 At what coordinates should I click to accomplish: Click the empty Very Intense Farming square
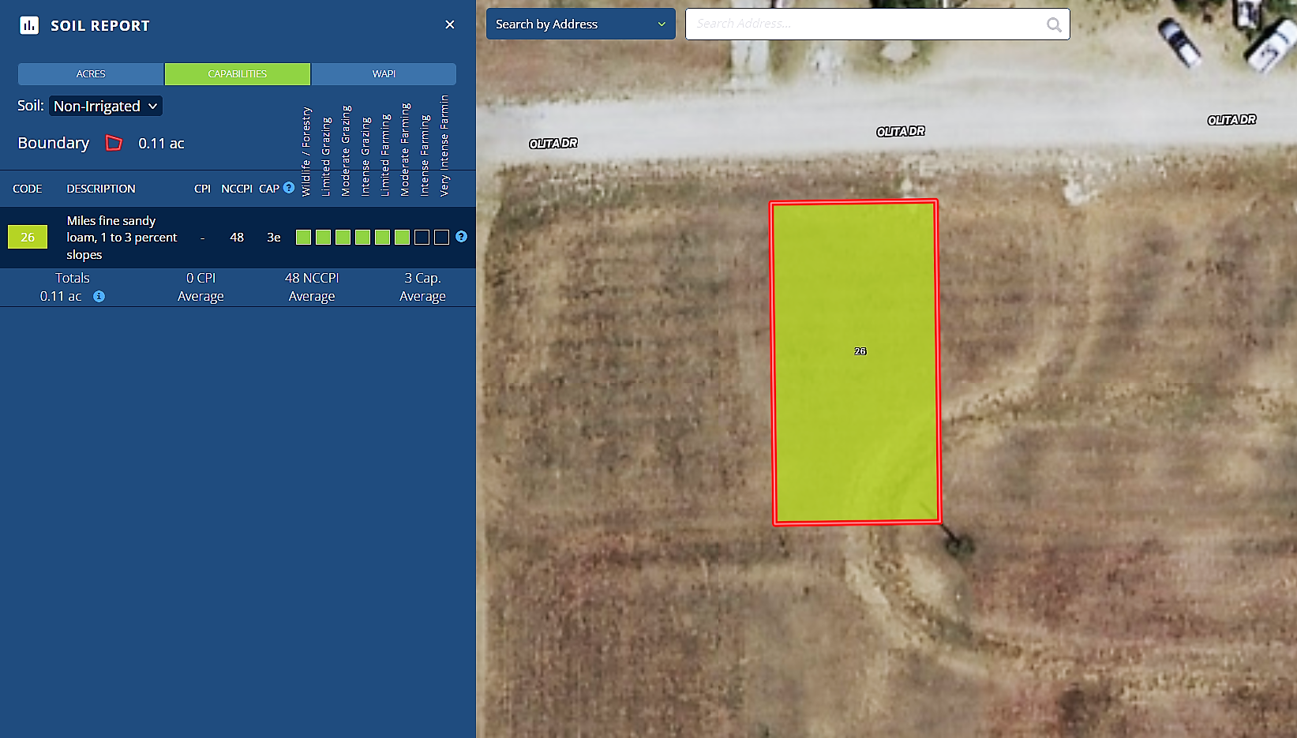tap(442, 237)
